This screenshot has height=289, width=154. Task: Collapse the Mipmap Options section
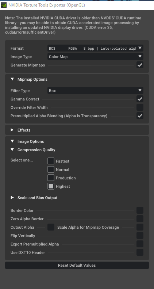click(12, 79)
